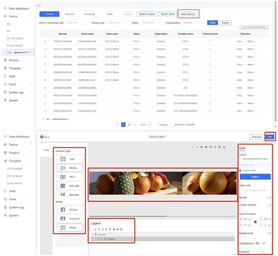This screenshot has height=256, width=278.
Task: Click the Add device button
Action: (x=188, y=14)
